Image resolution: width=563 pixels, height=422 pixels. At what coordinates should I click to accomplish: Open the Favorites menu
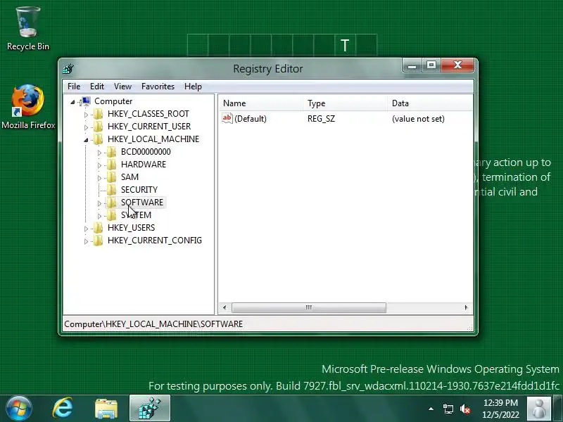point(158,87)
